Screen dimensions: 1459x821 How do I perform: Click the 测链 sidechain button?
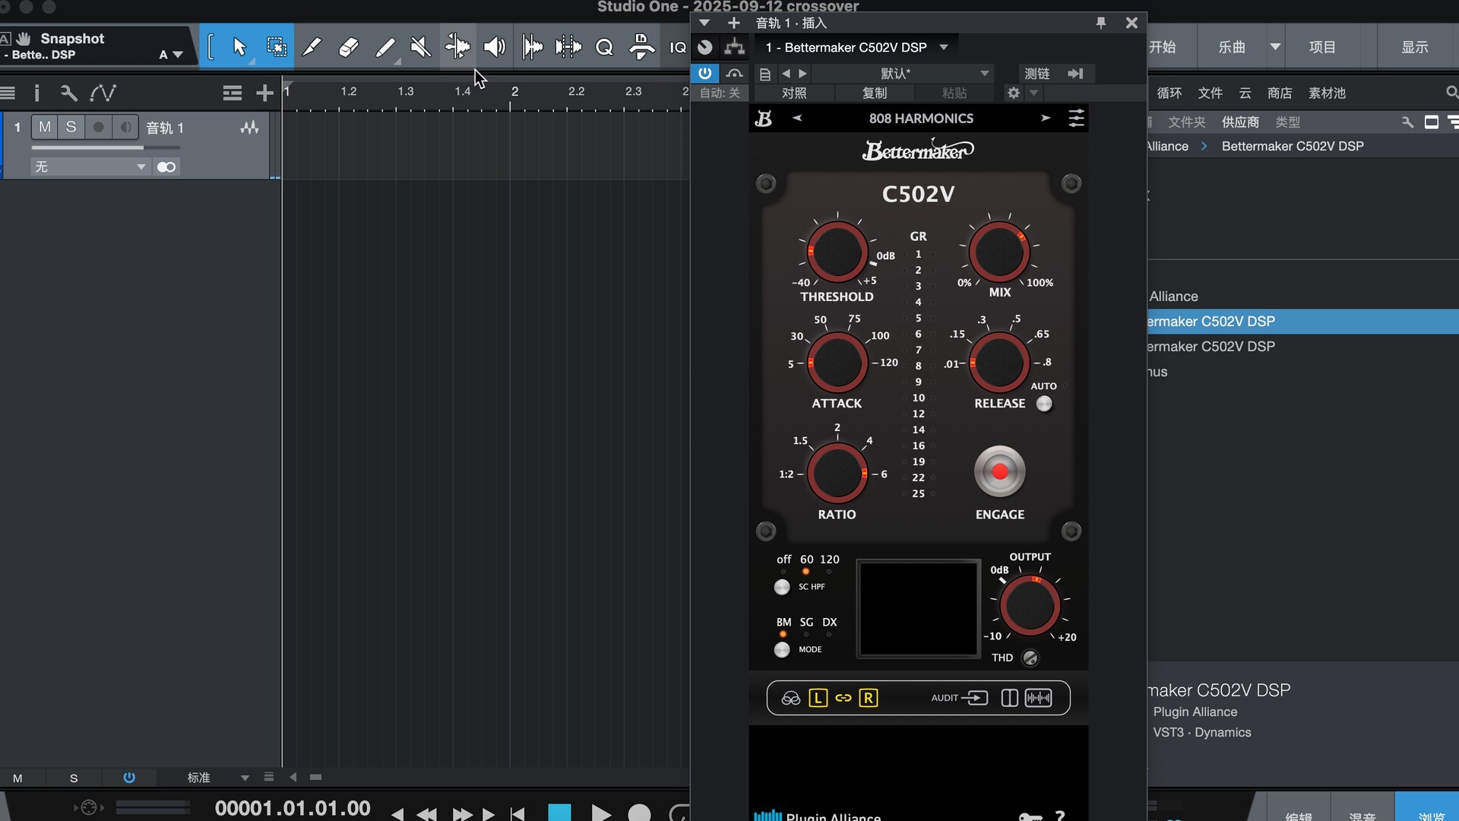coord(1036,74)
